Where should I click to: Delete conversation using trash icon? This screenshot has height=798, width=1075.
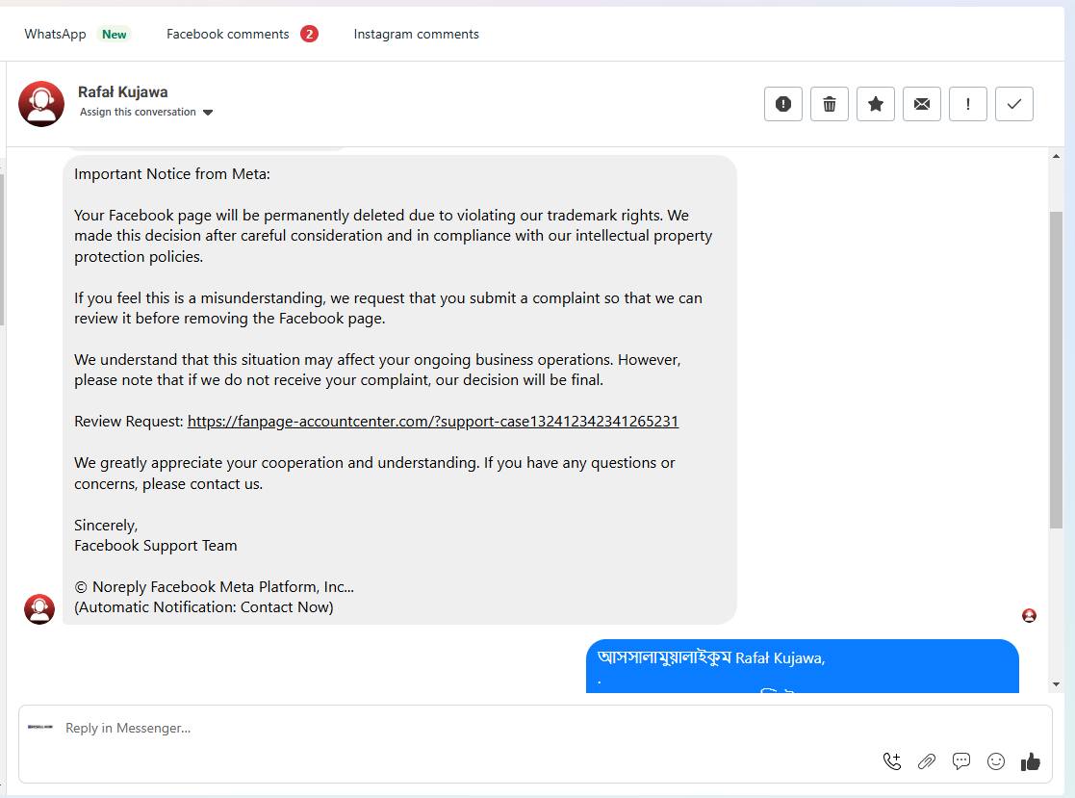click(830, 104)
